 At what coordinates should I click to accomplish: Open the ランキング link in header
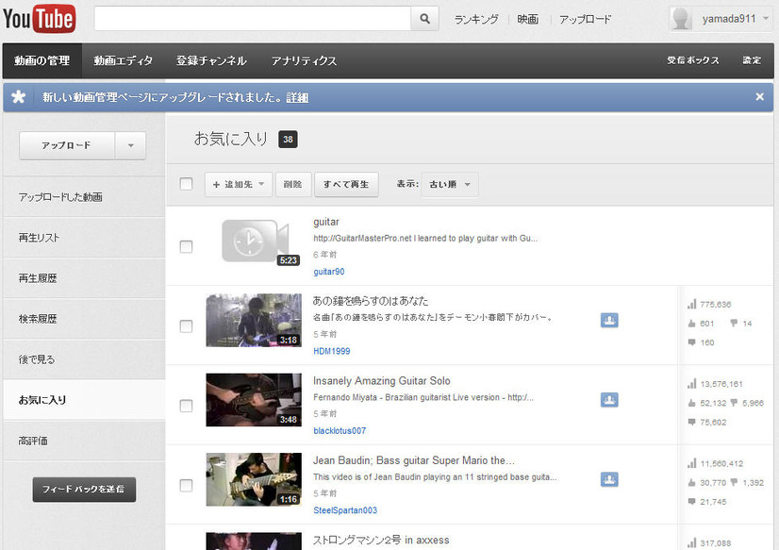(x=476, y=20)
